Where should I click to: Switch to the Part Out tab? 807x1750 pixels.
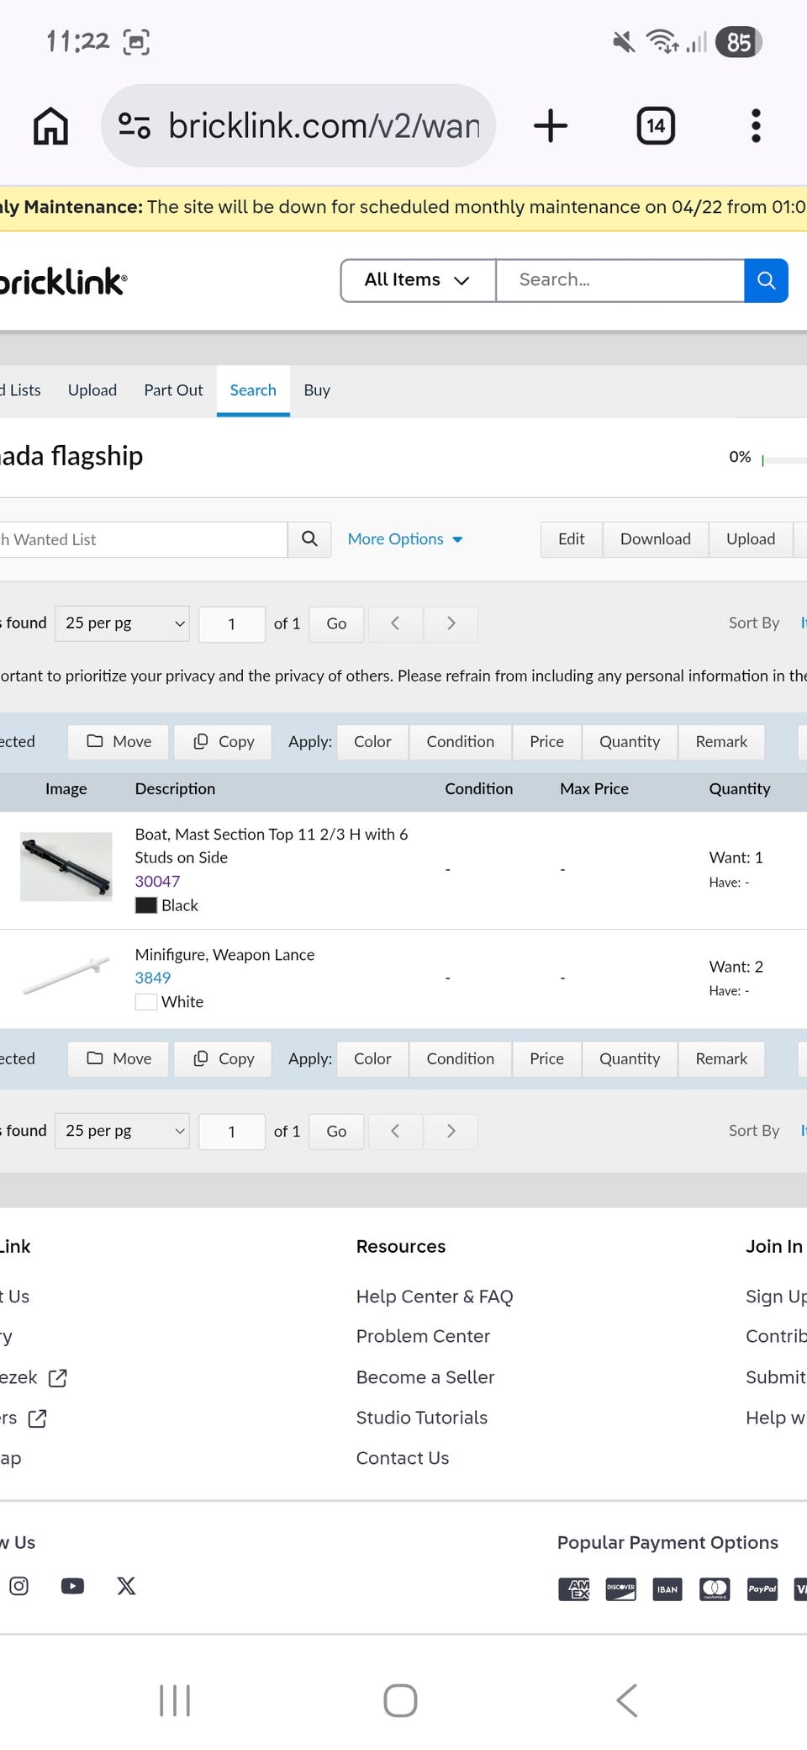click(x=173, y=390)
